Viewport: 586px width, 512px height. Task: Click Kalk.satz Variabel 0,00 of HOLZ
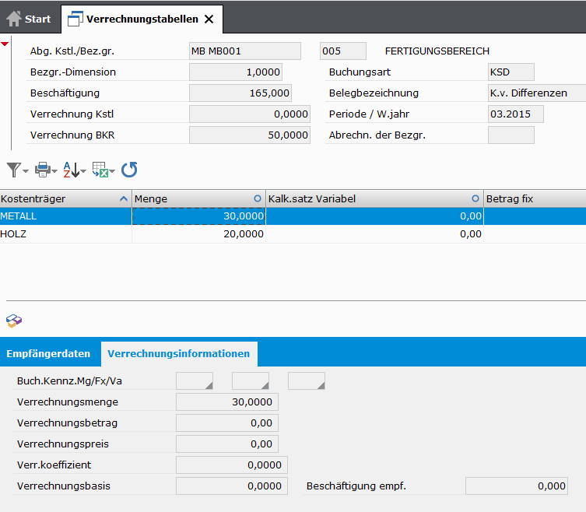click(x=374, y=234)
